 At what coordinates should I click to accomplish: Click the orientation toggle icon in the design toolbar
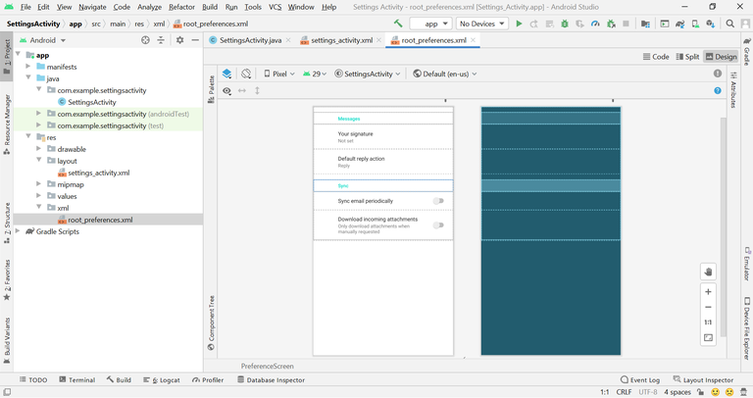tap(246, 74)
